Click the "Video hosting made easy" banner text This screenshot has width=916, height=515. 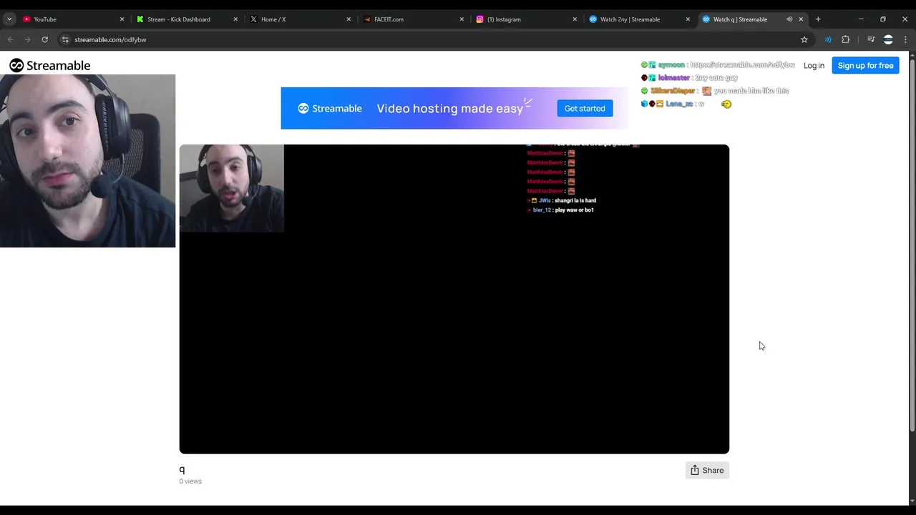(x=450, y=108)
